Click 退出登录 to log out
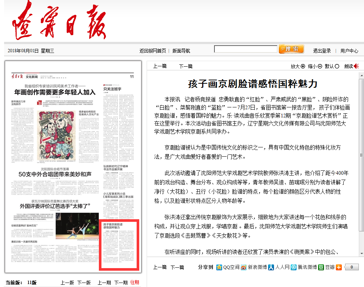Viewport: 364px width, 287px height. (x=322, y=51)
